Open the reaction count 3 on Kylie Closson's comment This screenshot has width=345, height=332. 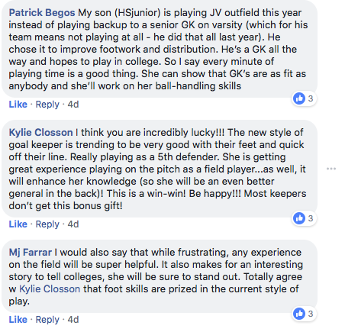(x=311, y=218)
